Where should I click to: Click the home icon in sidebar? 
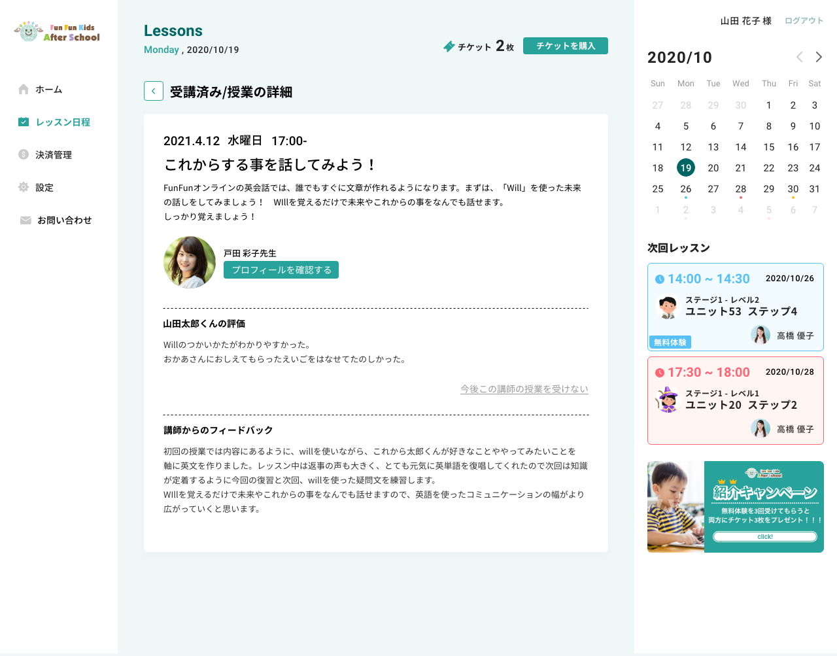(24, 90)
